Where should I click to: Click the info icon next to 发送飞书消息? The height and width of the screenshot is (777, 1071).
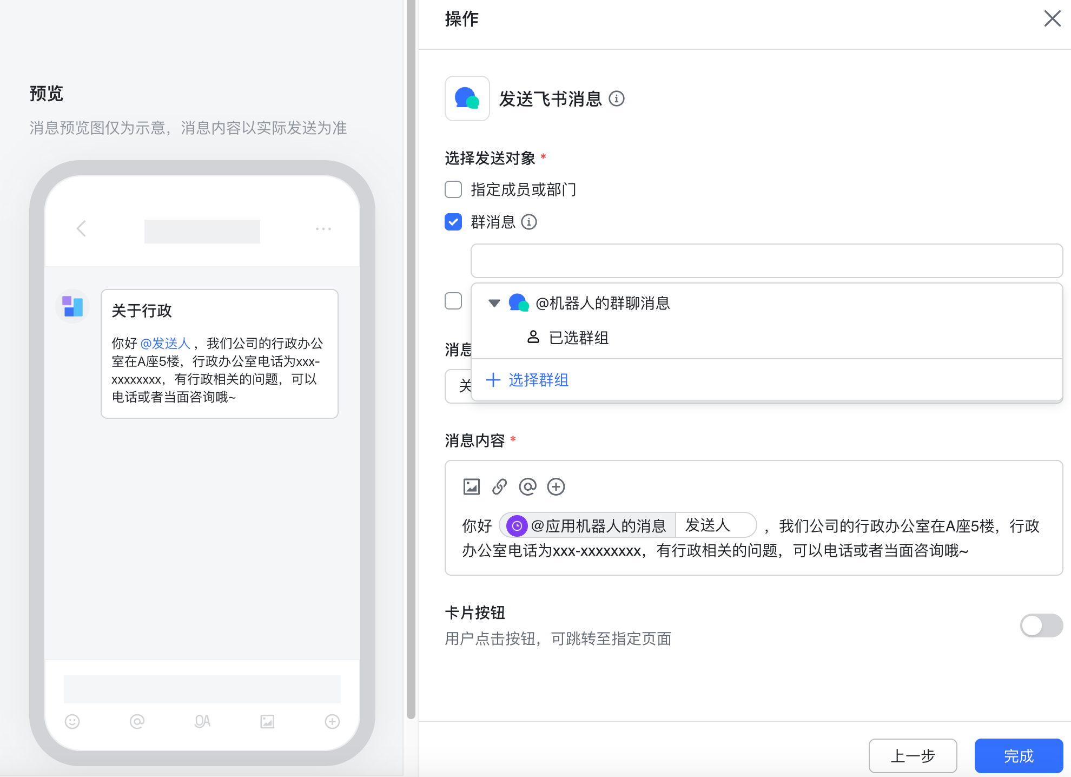tap(617, 99)
